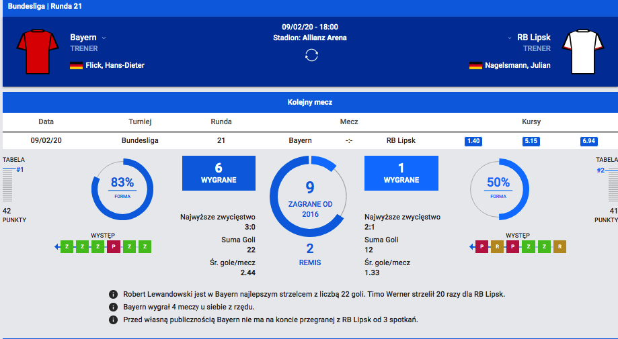Image resolution: width=618 pixels, height=339 pixels.
Task: Click info icon for Bayern home record fact
Action: coord(114,320)
